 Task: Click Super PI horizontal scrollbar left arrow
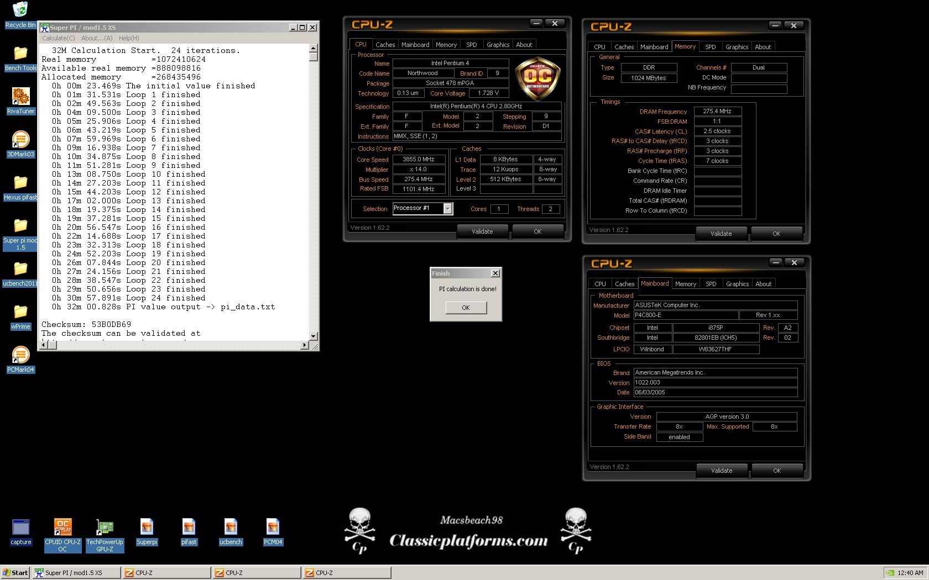(x=44, y=345)
